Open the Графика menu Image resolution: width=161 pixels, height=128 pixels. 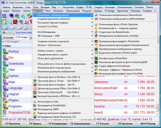38,11
